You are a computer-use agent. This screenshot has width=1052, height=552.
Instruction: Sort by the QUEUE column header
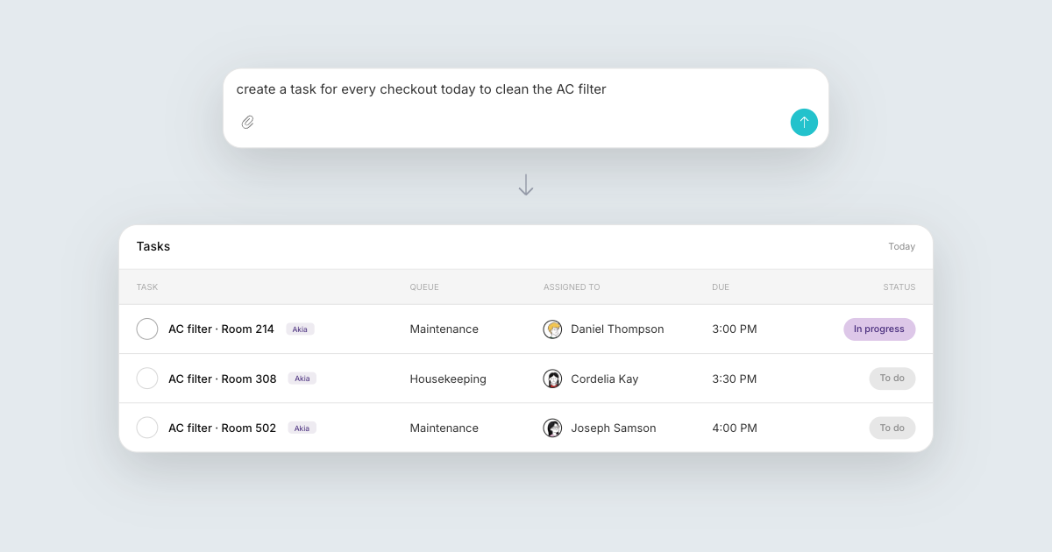click(x=424, y=287)
